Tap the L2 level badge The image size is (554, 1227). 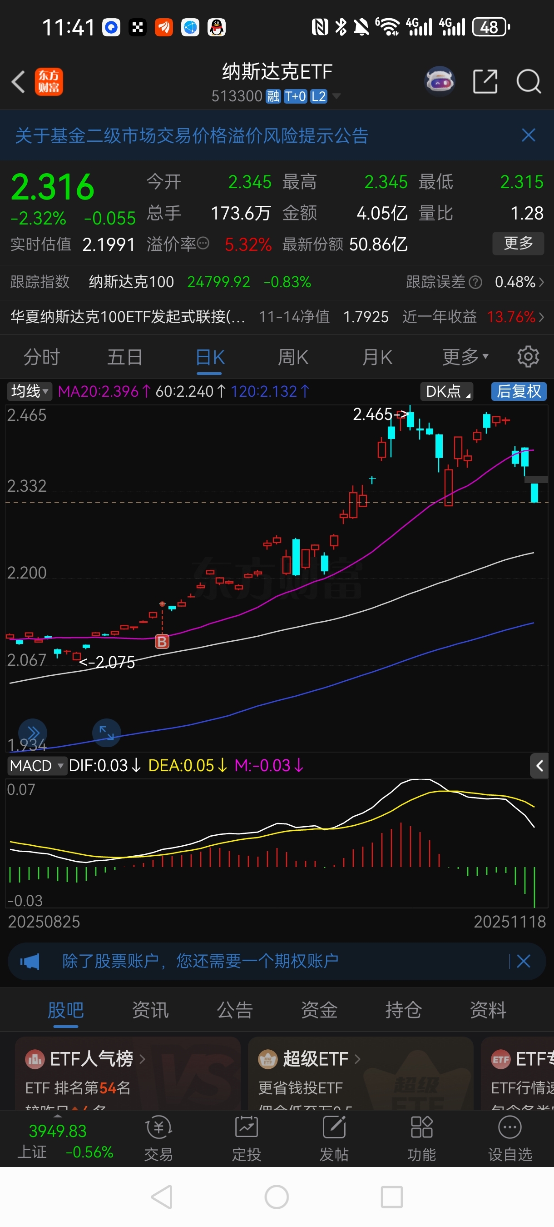pyautogui.click(x=318, y=97)
